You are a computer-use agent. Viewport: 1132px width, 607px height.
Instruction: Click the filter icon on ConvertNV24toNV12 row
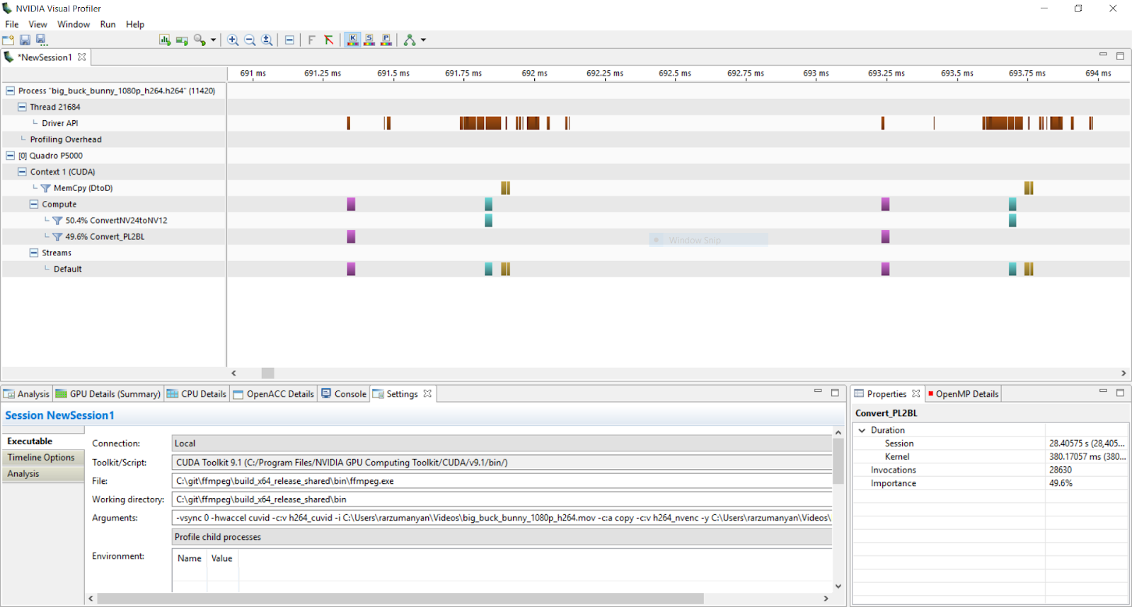58,221
